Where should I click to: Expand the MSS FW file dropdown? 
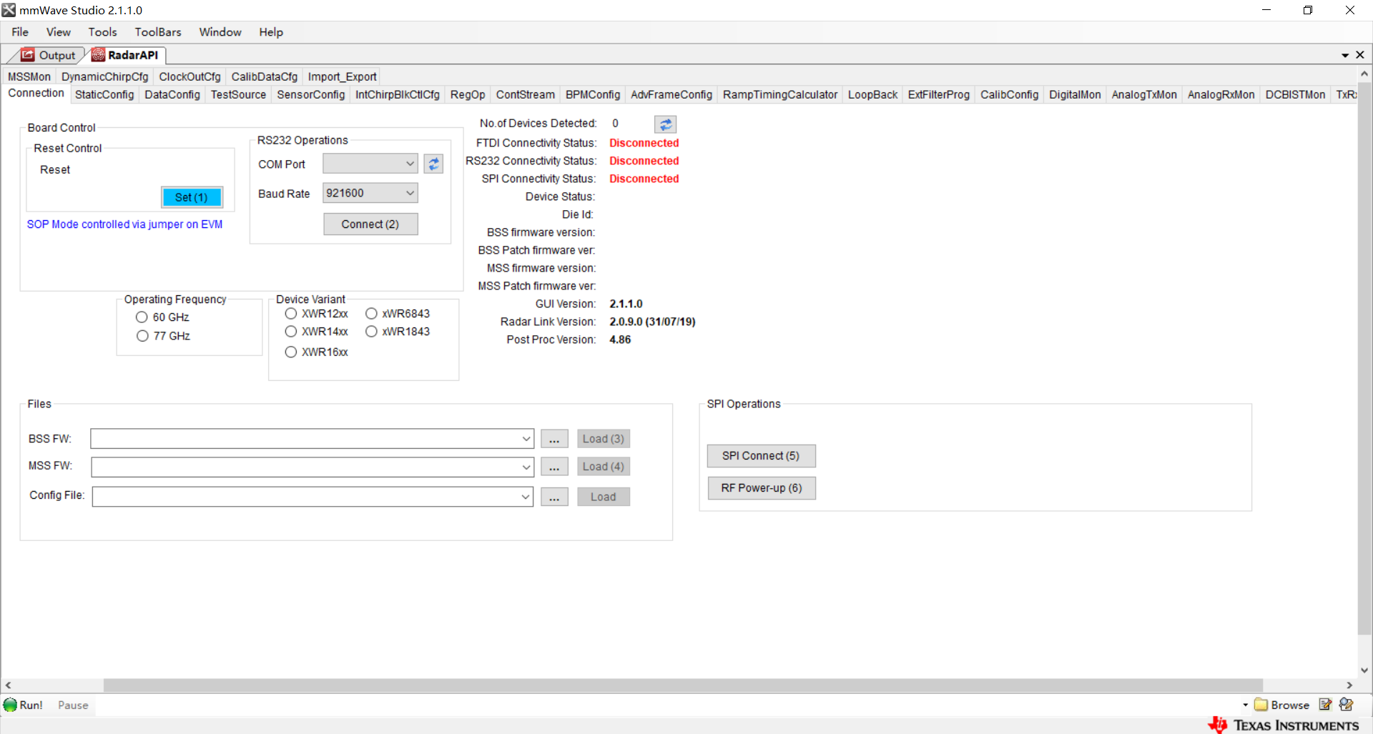pyautogui.click(x=526, y=467)
